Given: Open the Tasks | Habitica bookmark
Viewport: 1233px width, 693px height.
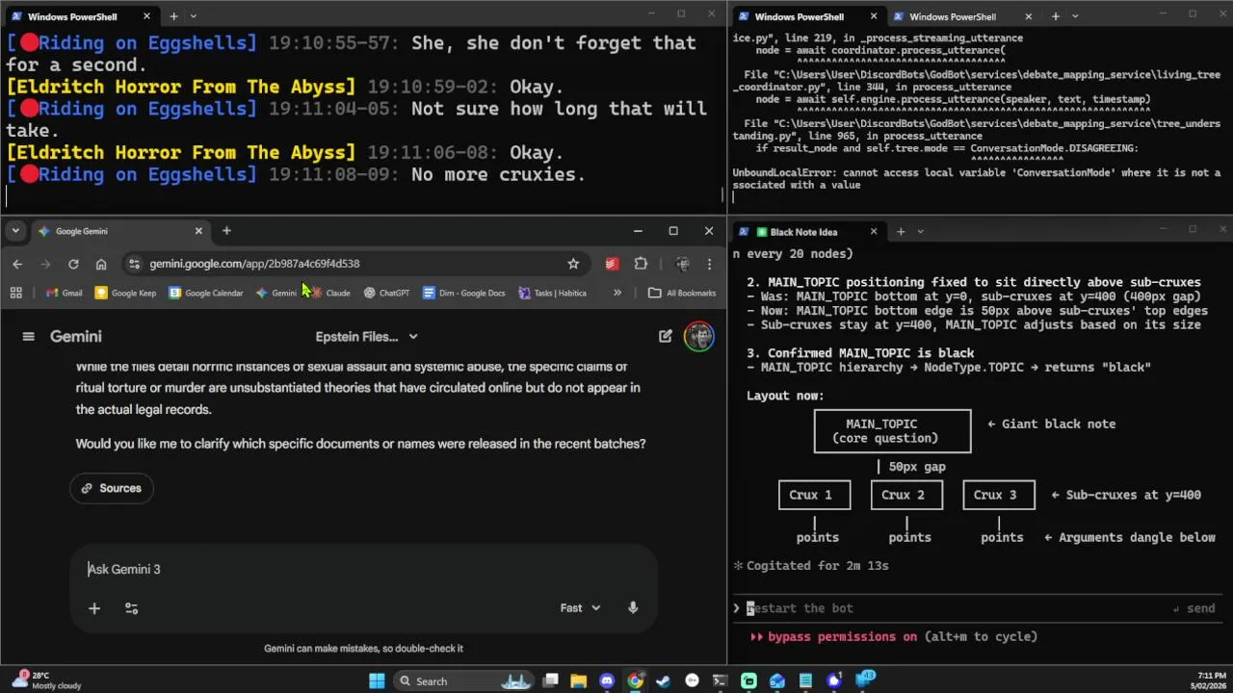Looking at the screenshot, I should point(552,293).
